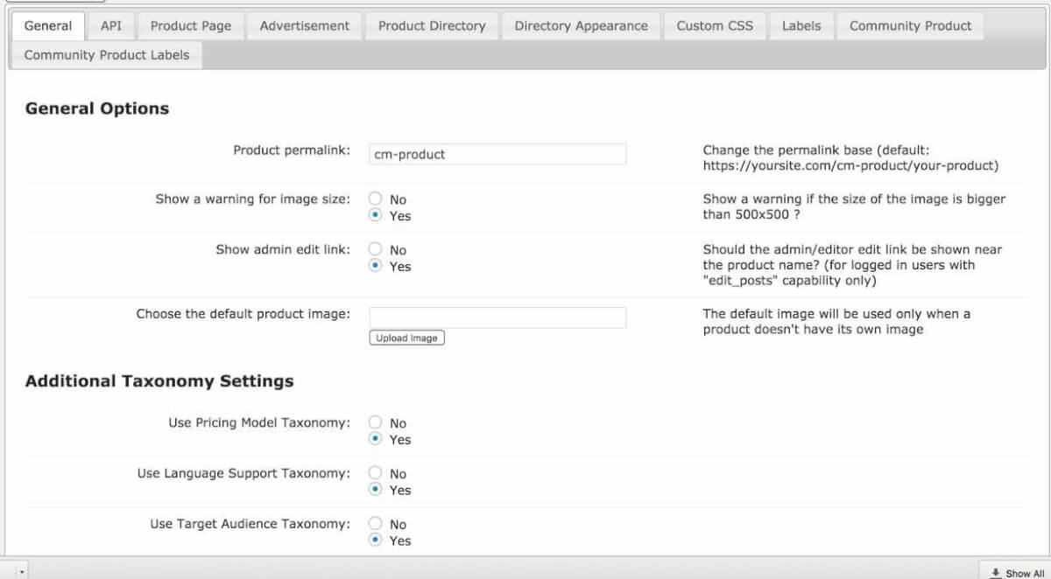Switch to the Custom CSS tab
Viewport: 1051px width, 579px height.
(715, 26)
